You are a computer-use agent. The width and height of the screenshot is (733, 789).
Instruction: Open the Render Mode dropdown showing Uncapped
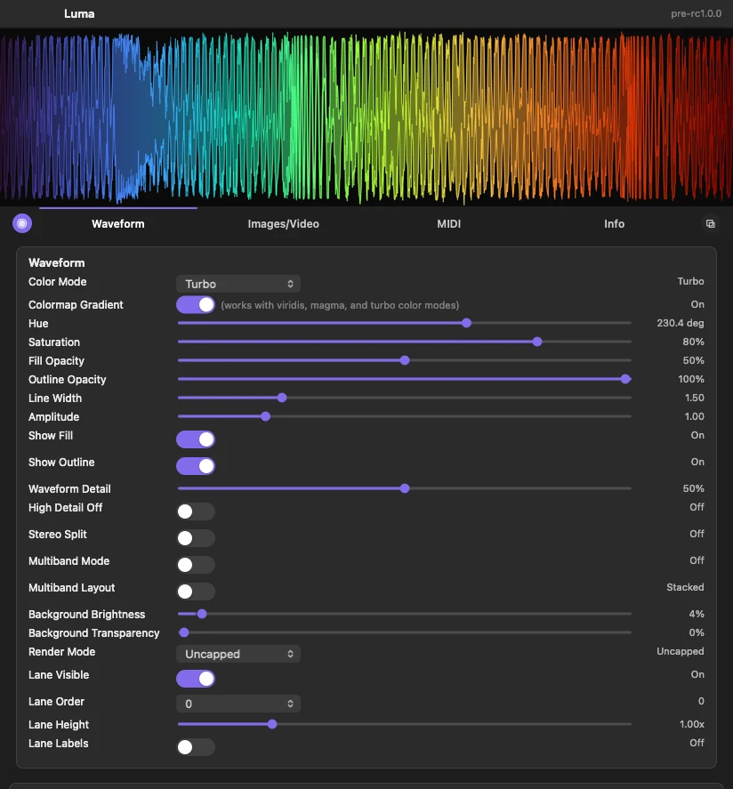click(238, 654)
